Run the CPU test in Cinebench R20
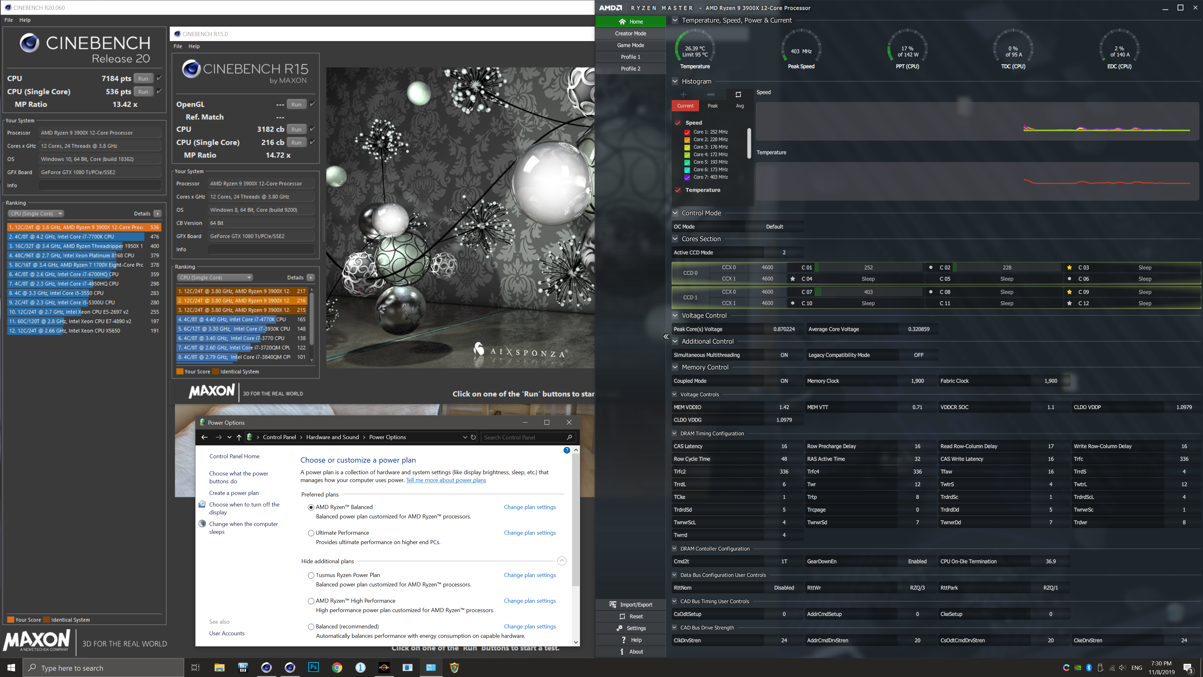 [x=143, y=78]
